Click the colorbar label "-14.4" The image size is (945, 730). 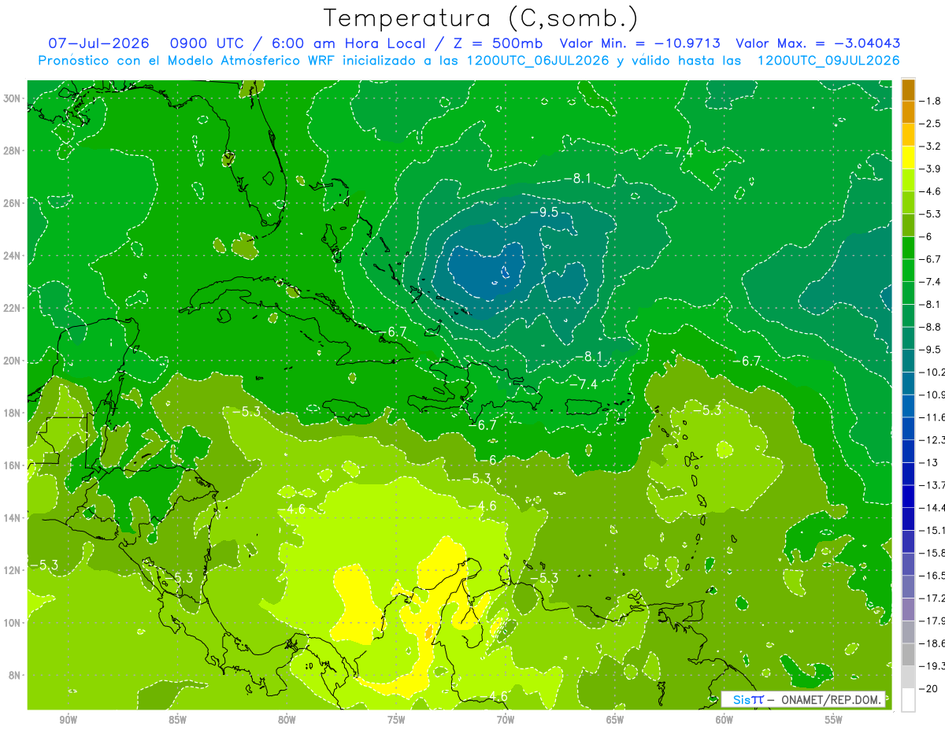932,507
